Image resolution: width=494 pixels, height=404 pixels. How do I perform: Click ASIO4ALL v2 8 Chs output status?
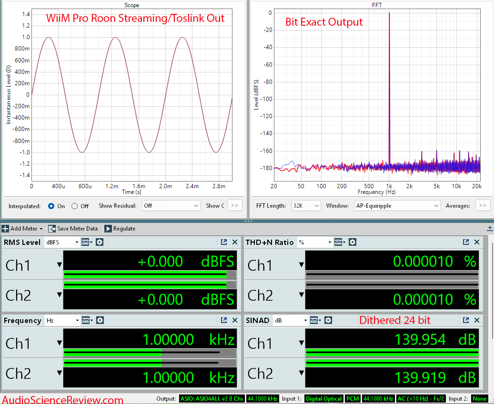212,399
